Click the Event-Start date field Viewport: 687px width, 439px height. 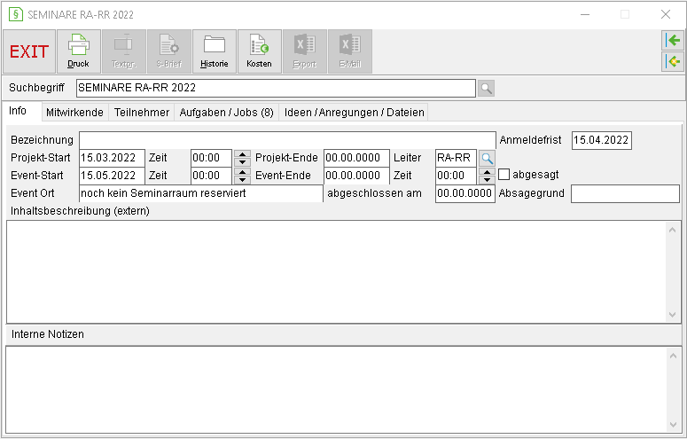click(x=113, y=176)
